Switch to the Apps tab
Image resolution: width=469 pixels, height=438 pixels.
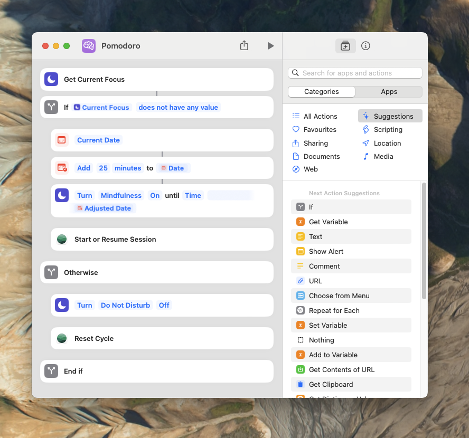(389, 91)
